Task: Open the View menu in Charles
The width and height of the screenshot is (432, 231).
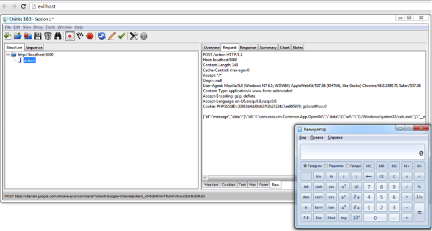Action: click(x=27, y=28)
